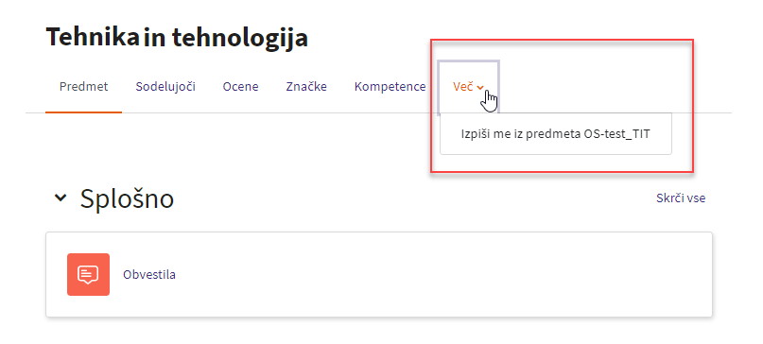
Task: Open the Več dropdown menu
Action: click(x=468, y=87)
